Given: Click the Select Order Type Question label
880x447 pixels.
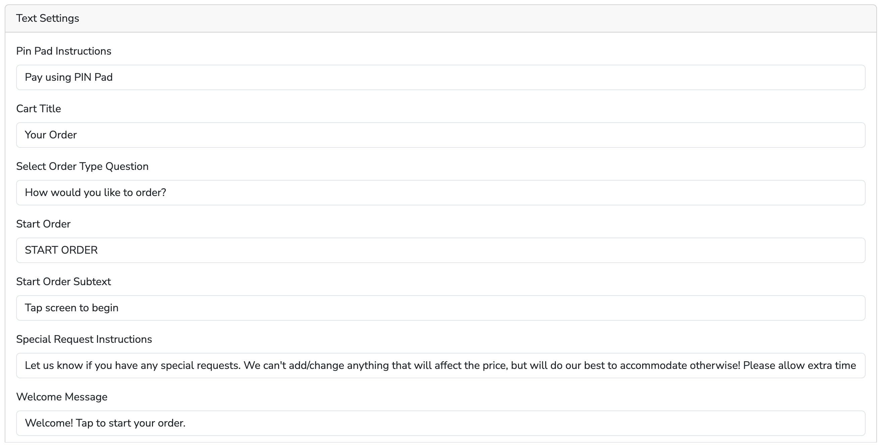Looking at the screenshot, I should [82, 167].
